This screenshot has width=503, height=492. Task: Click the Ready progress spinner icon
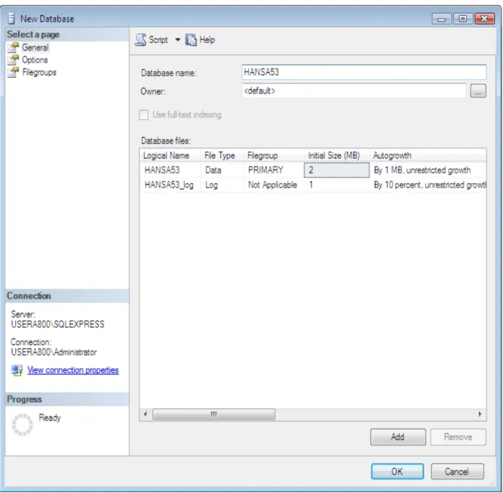23,424
